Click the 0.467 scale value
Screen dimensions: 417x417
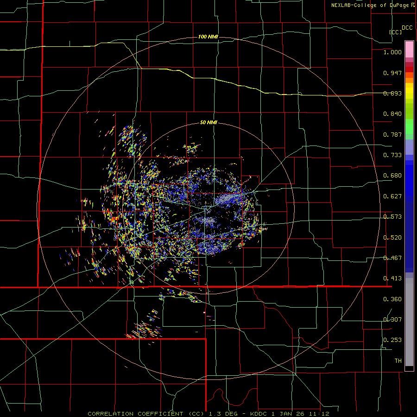(392, 258)
